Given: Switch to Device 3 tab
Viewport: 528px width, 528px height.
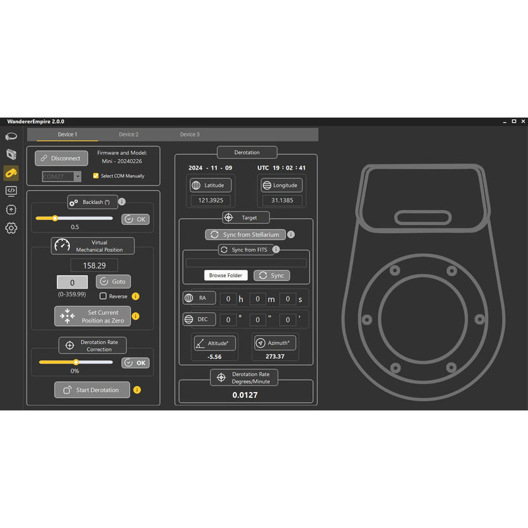Looking at the screenshot, I should click(x=189, y=135).
